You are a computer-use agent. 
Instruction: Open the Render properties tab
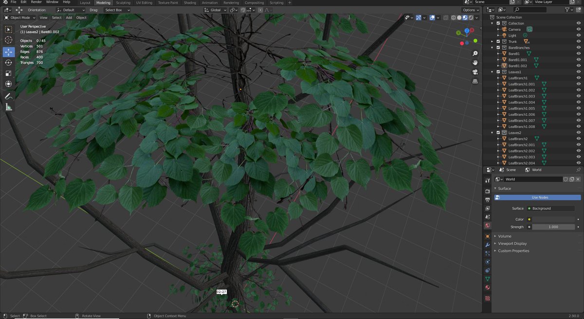pos(487,191)
